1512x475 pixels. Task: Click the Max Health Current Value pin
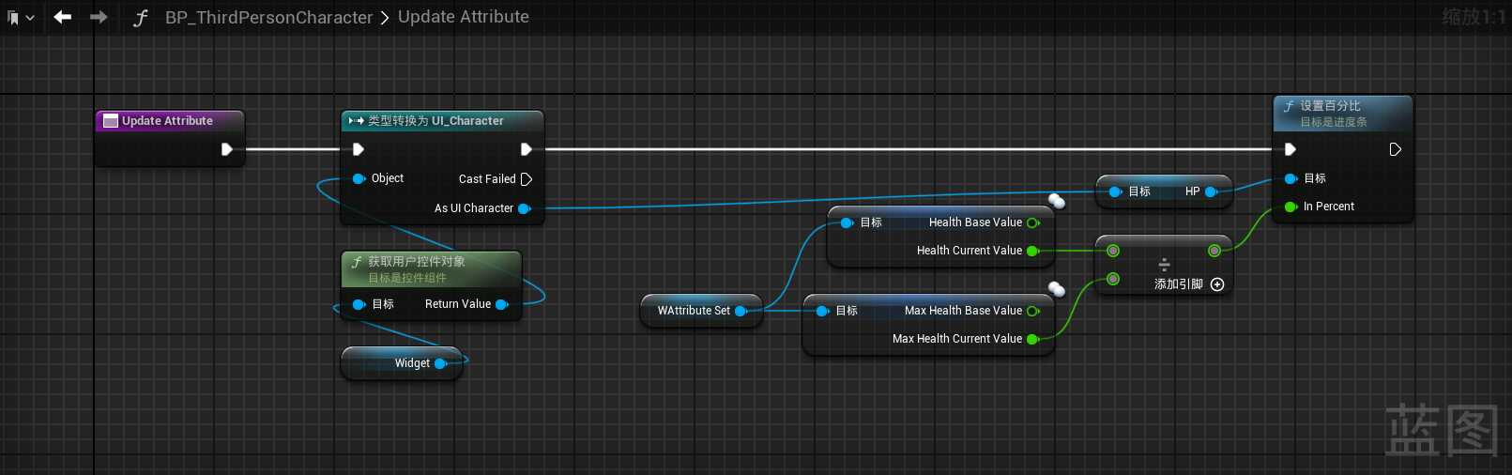coord(1032,339)
